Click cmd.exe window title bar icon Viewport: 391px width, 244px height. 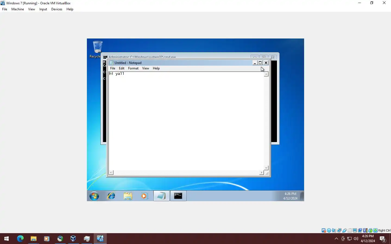coord(105,57)
